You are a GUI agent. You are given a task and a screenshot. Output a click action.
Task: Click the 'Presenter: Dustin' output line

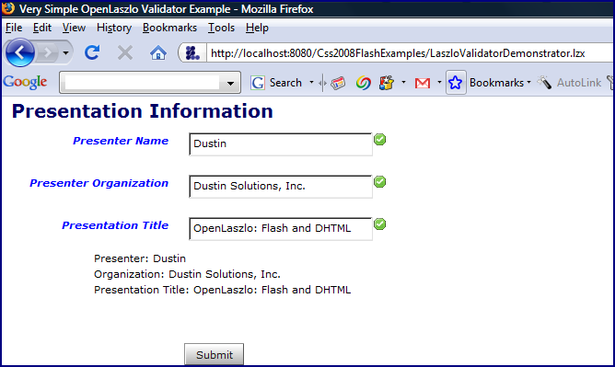tap(140, 258)
